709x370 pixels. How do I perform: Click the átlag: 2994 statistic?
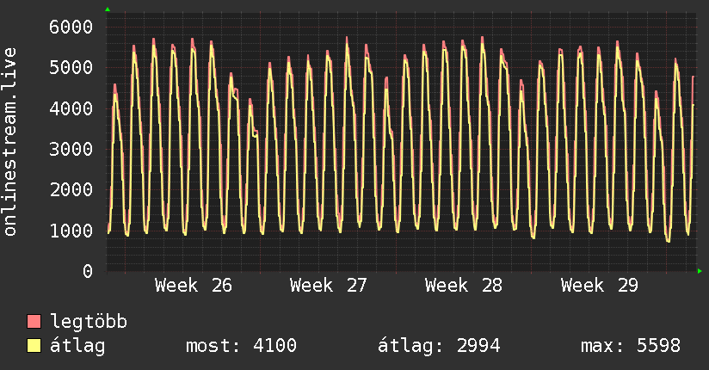click(439, 346)
